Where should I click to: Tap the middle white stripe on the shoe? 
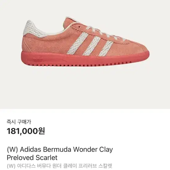pos(92,46)
